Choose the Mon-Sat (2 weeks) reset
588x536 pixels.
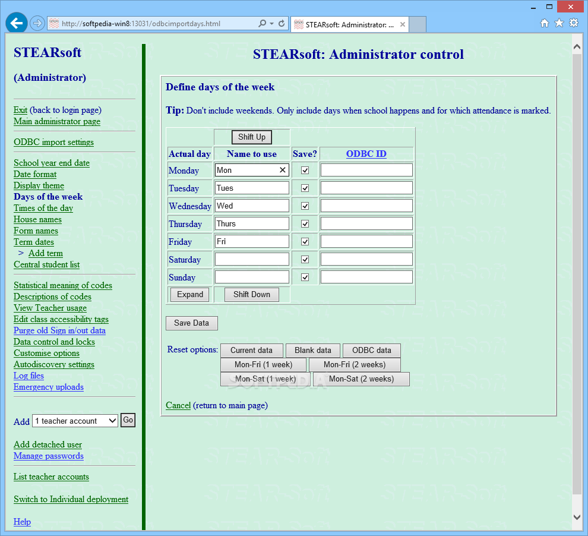point(362,379)
